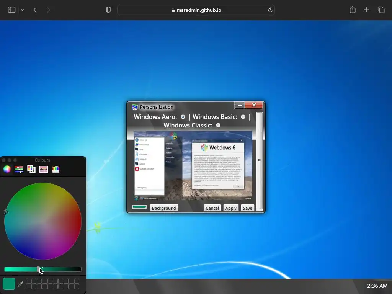Open the Safari share icon
The width and height of the screenshot is (392, 294).
[353, 10]
